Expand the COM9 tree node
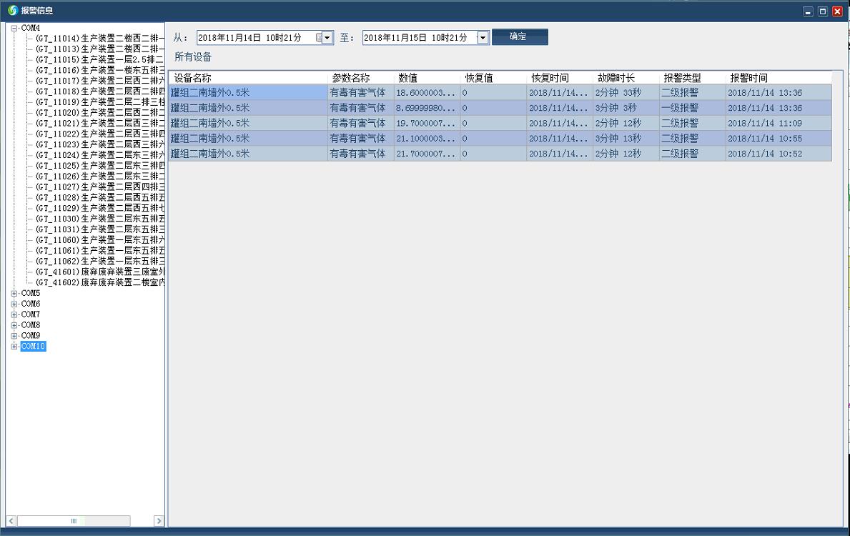This screenshot has height=536, width=850. pos(14,336)
